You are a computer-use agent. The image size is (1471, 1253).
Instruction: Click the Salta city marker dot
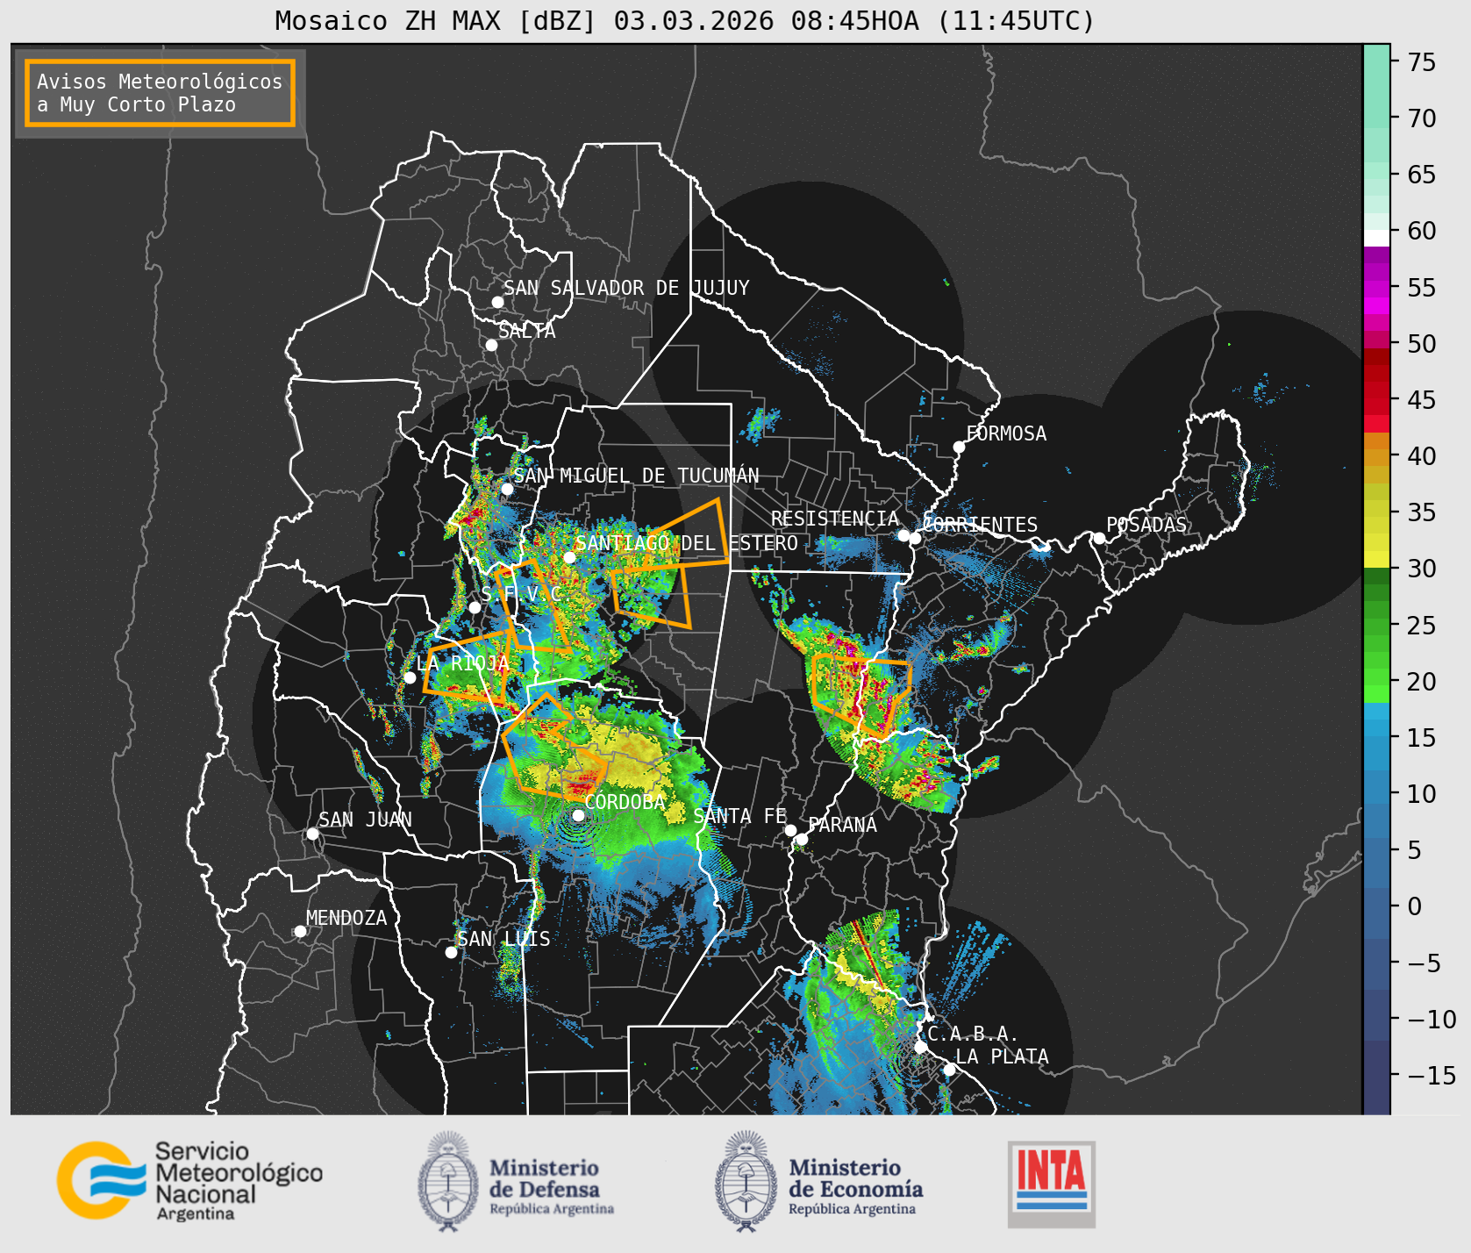492,345
